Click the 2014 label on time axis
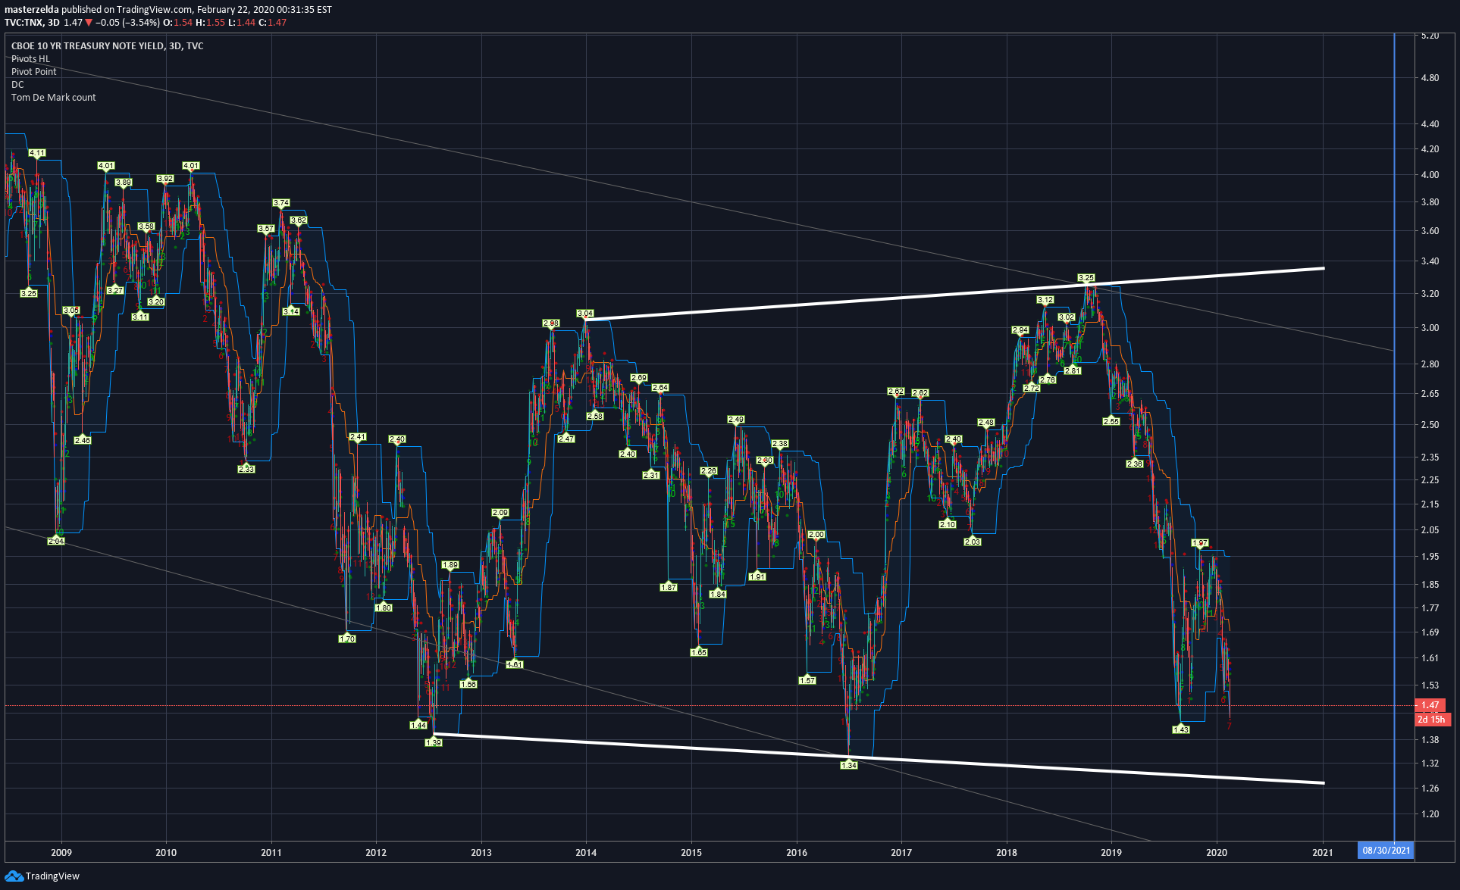The height and width of the screenshot is (890, 1460). pos(586,853)
